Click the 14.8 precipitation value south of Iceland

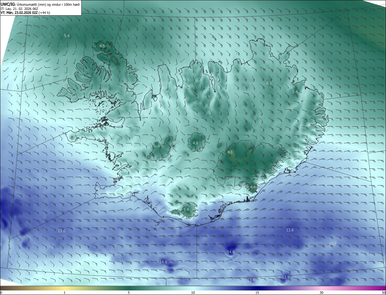(231, 252)
